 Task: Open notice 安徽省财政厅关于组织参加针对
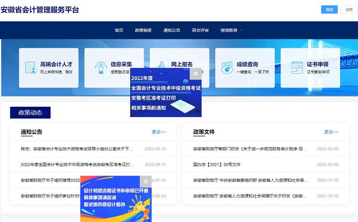(x=50, y=196)
